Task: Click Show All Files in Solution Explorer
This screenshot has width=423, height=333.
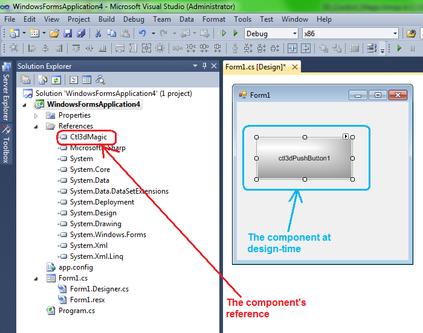Action: click(x=42, y=79)
